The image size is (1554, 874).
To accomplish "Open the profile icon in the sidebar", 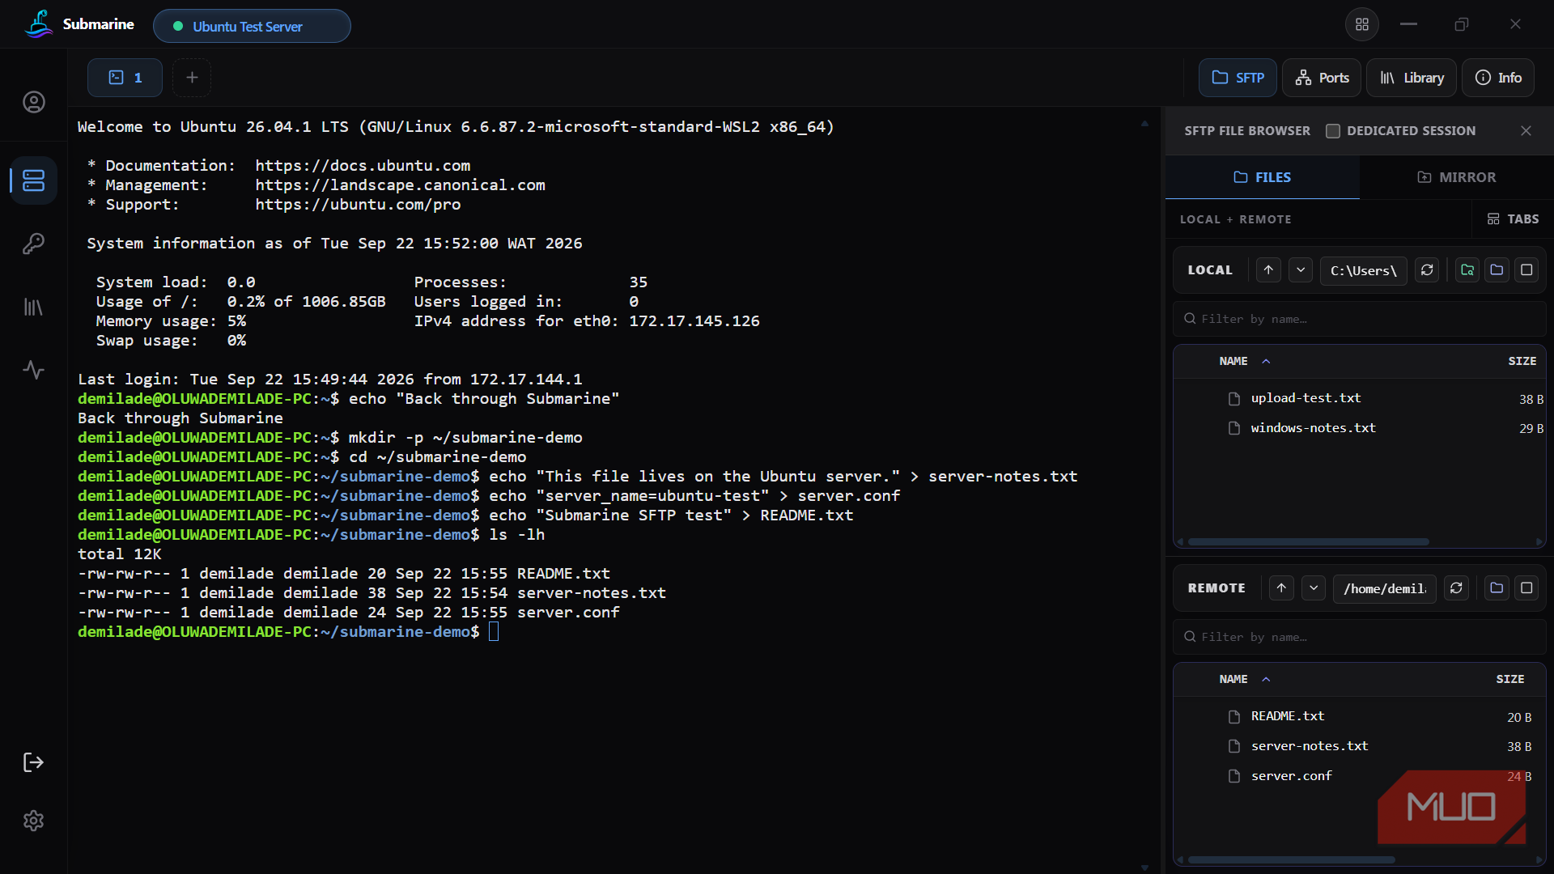I will pyautogui.click(x=33, y=102).
